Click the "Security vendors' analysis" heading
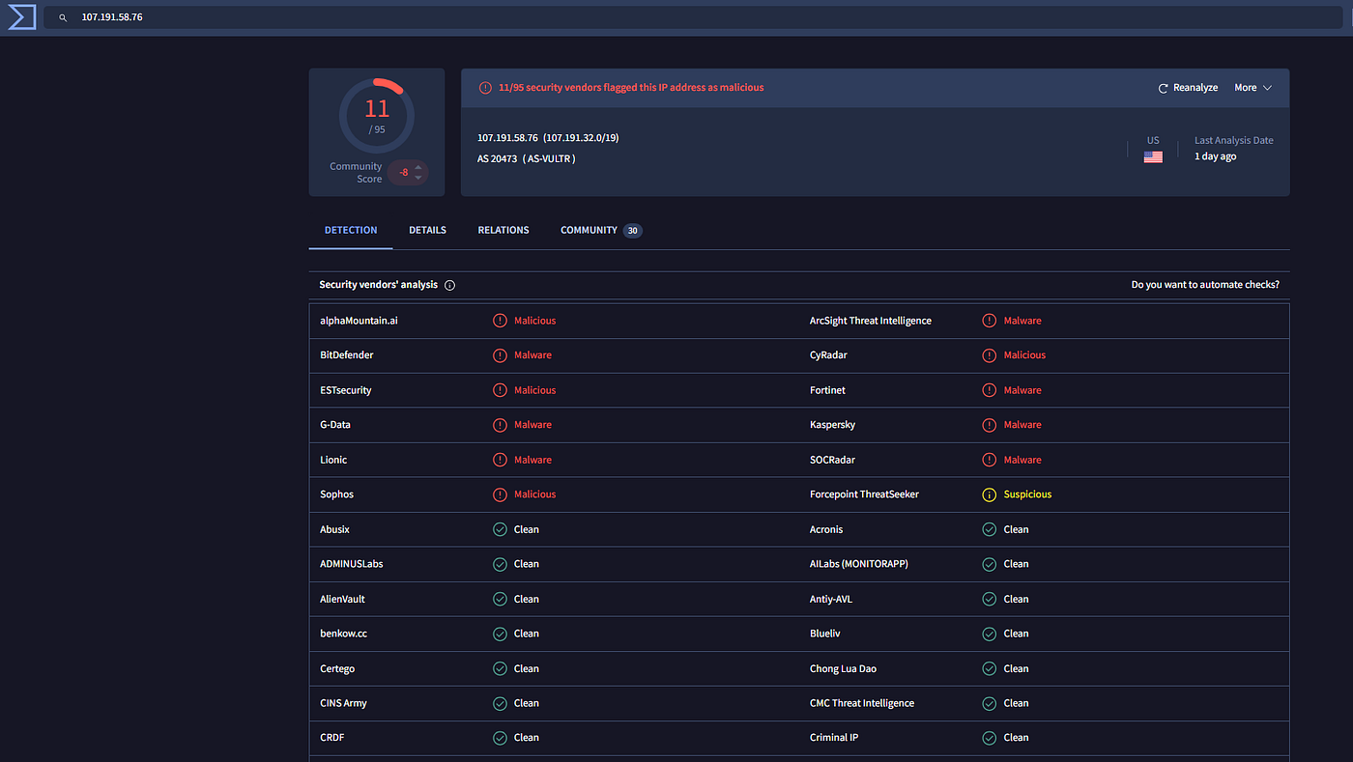The height and width of the screenshot is (762, 1353). tap(379, 285)
